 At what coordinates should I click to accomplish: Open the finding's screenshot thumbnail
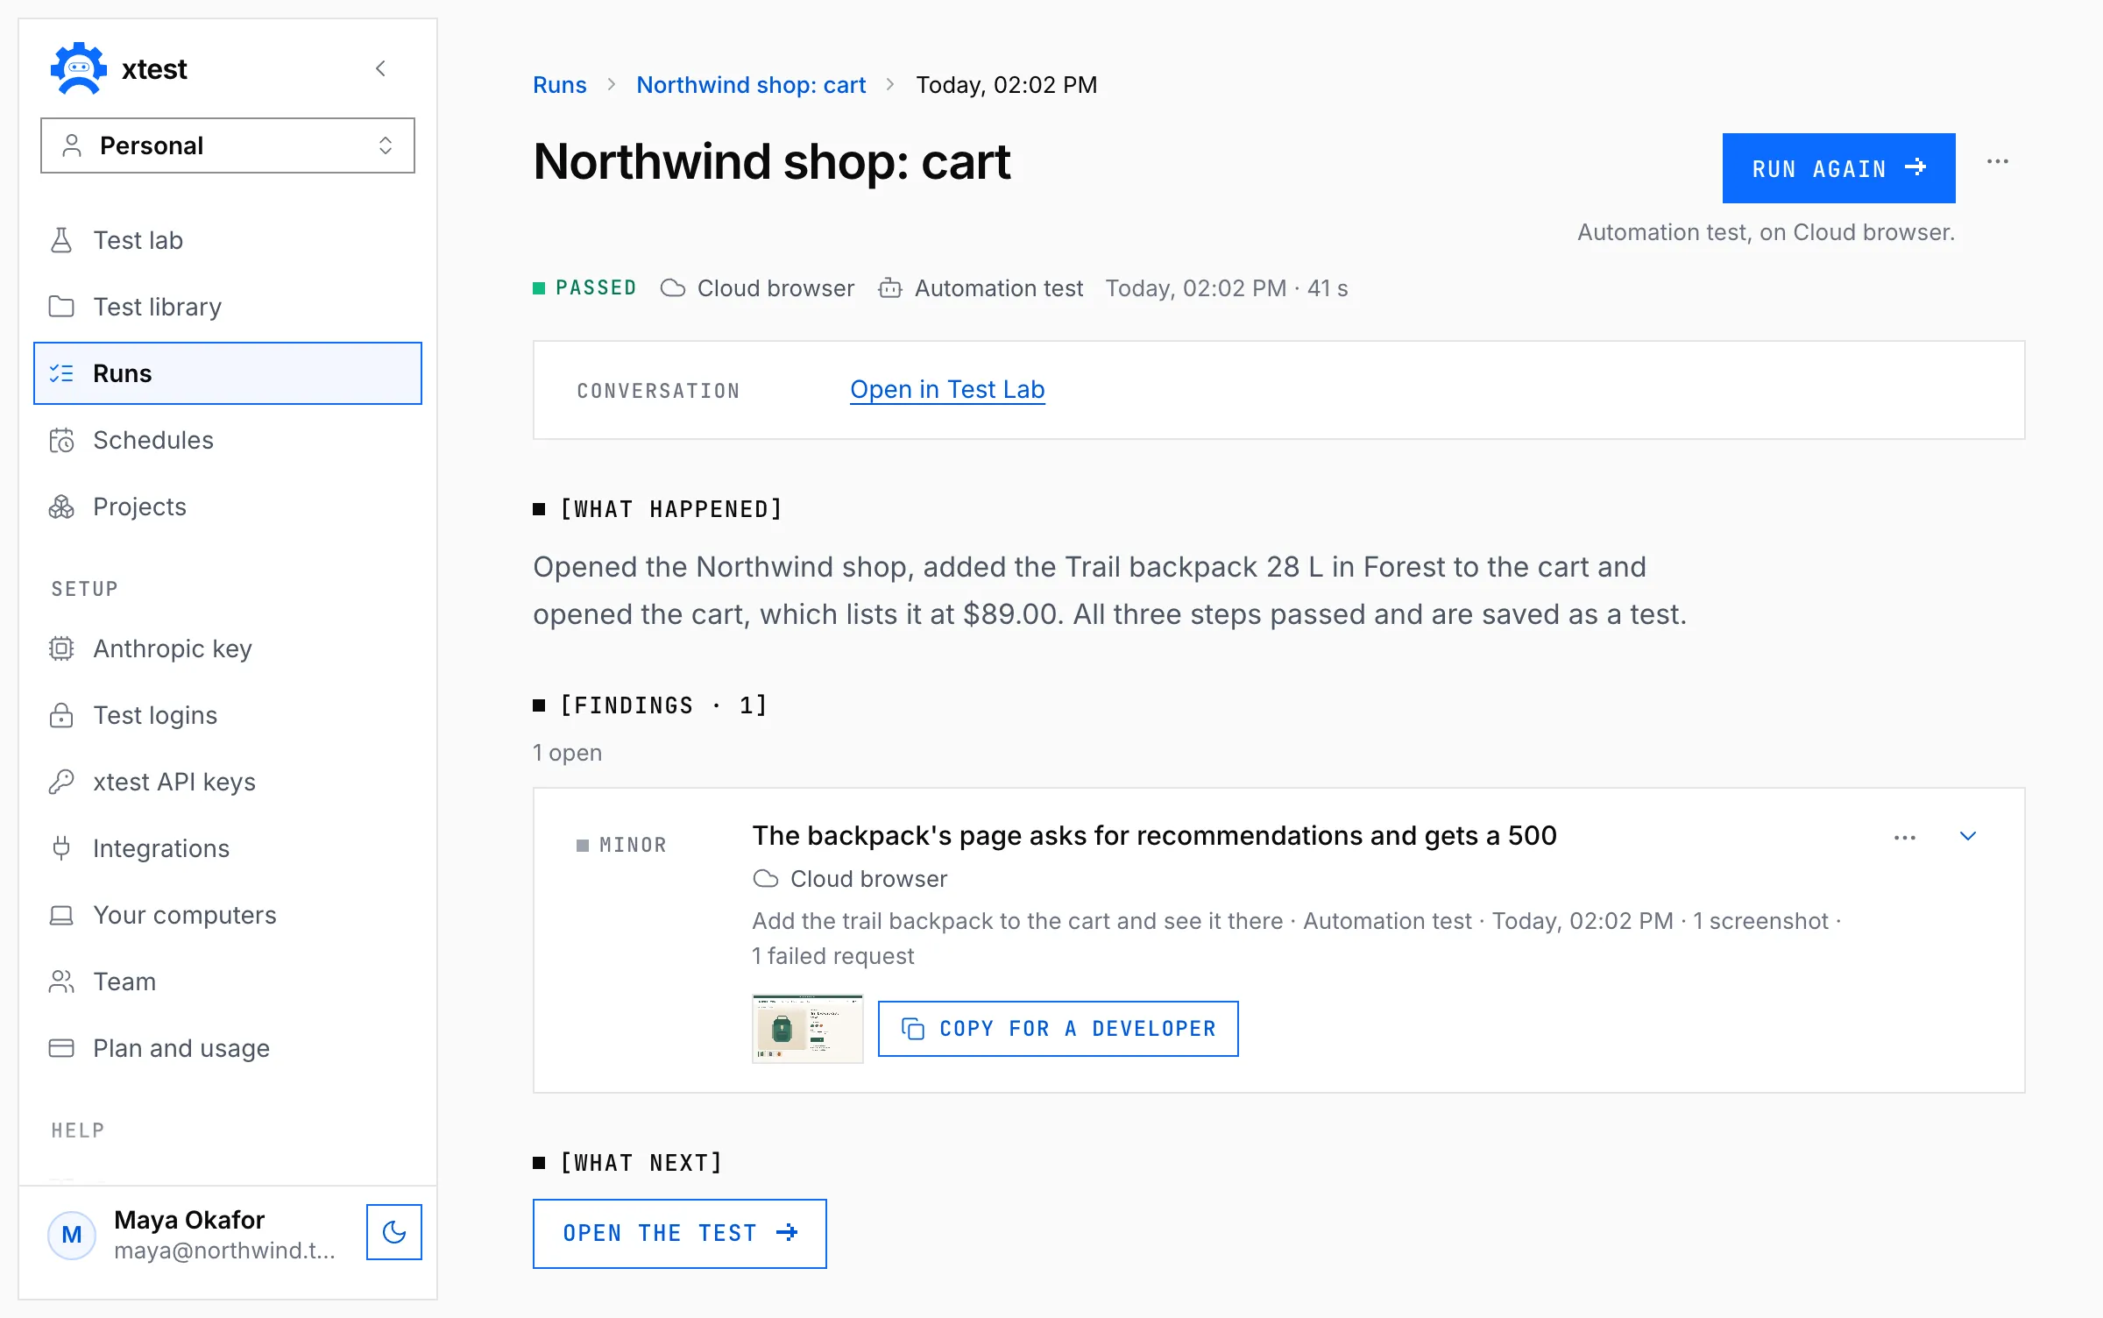(808, 1029)
